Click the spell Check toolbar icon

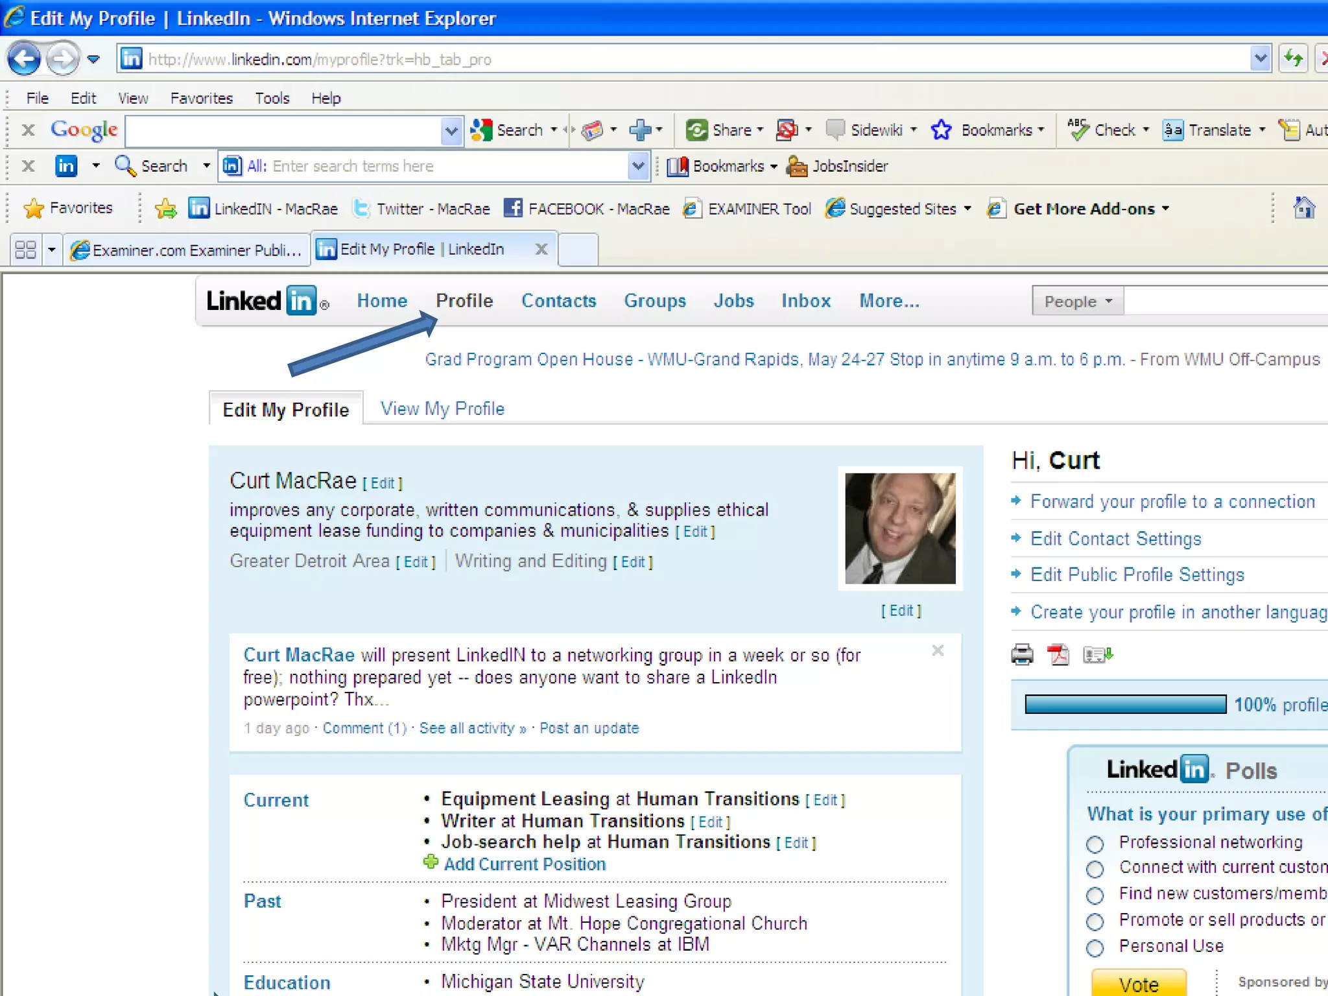pyautogui.click(x=1078, y=130)
